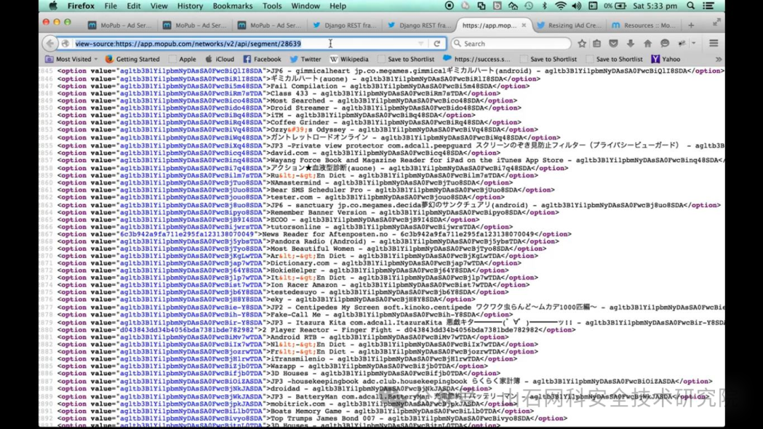Click the battery status icon
Screen dimensions: 763x429
pyautogui.click(x=620, y=6)
